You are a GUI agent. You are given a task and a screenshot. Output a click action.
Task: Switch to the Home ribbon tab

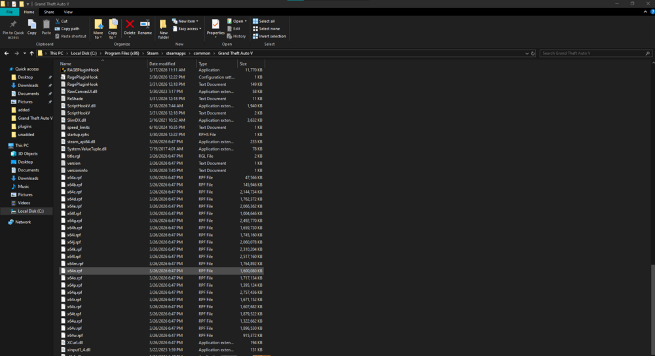click(29, 12)
